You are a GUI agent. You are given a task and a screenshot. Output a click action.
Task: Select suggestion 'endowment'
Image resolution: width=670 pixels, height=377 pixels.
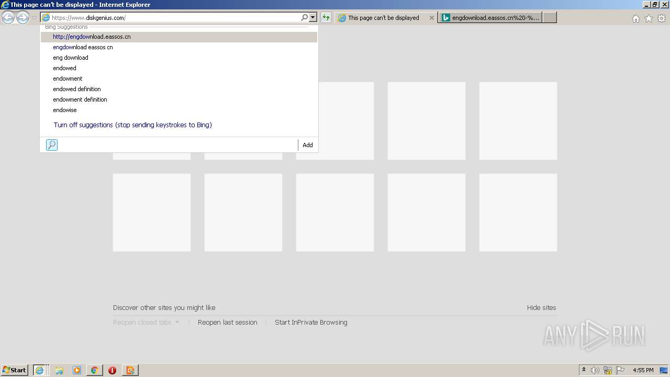pyautogui.click(x=179, y=79)
